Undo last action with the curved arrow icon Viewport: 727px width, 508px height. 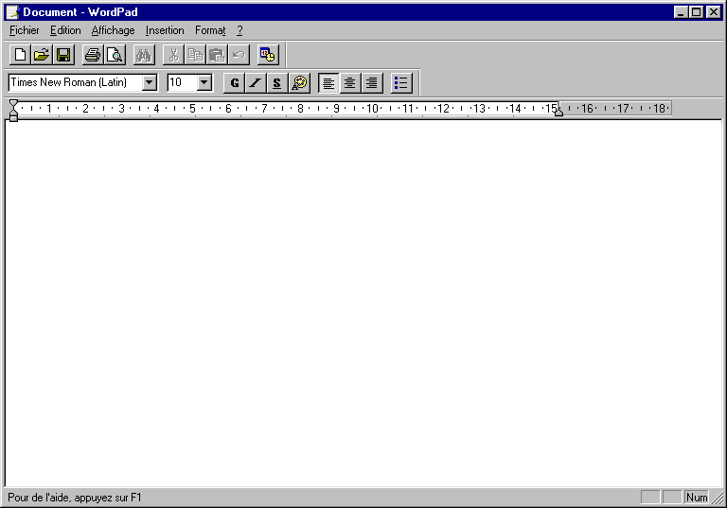239,55
